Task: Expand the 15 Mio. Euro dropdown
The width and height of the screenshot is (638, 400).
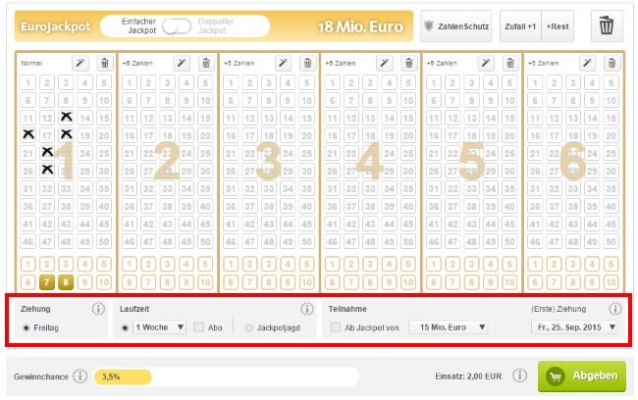Action: click(x=448, y=327)
